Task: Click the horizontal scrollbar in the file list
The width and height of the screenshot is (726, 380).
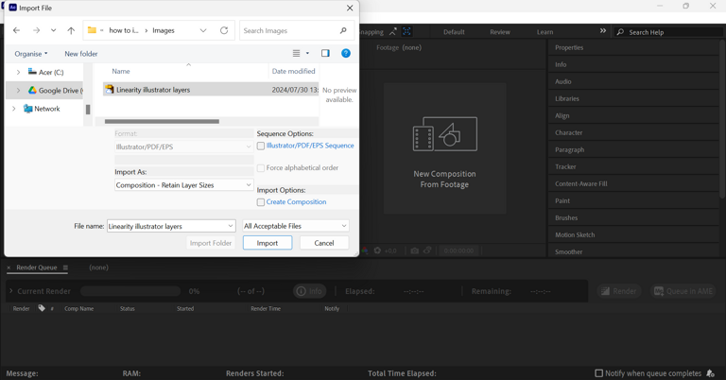Action: tap(162, 121)
